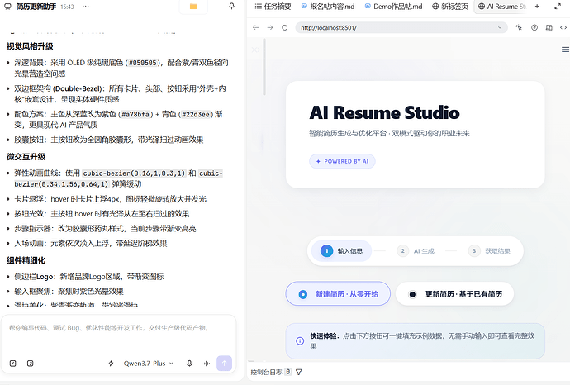Switch to the Demo作品帖.md tab
This screenshot has width=570, height=385.
(x=393, y=7)
